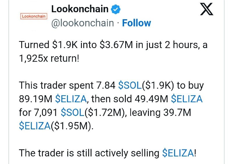This screenshot has height=164, width=233.
Task: Open the Lookonchain avatar logo
Action: pos(34,16)
